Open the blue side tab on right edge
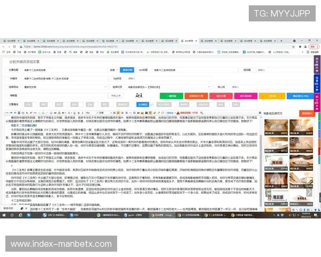This screenshot has height=257, width=321. (317, 84)
